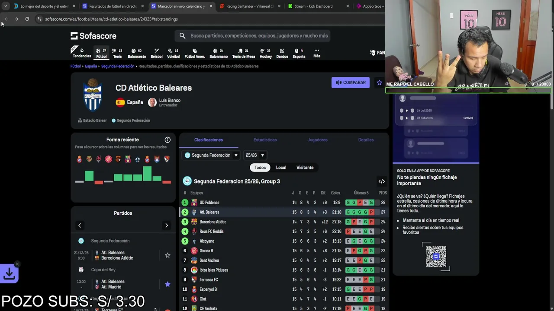The width and height of the screenshot is (554, 311).
Task: Switch to the Detalles tab
Action: pyautogui.click(x=366, y=140)
